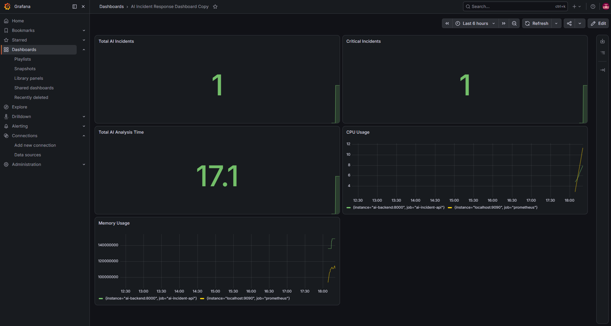Star this dashboard as favorite
611x326 pixels.
(x=215, y=6)
